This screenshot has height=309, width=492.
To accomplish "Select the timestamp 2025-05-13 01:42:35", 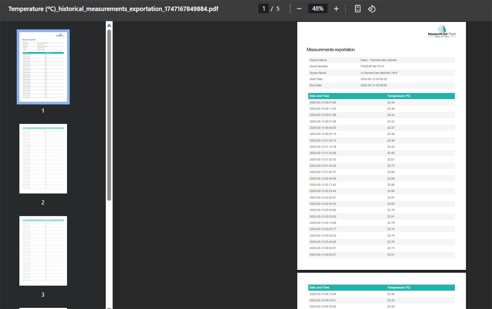I will [323, 166].
